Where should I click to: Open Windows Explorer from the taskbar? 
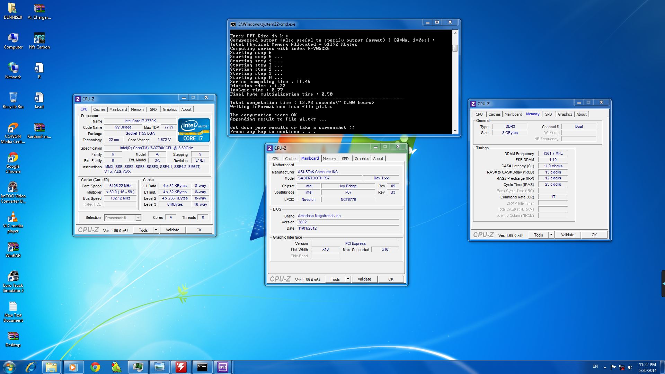[x=51, y=367]
